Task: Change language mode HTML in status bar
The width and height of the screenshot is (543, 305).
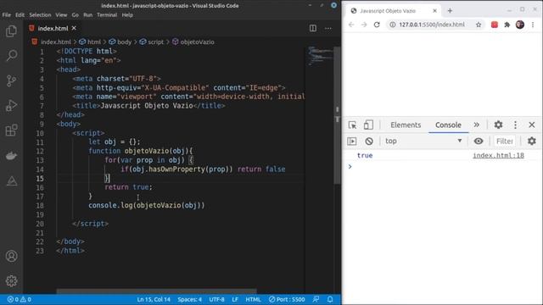Action: tap(253, 299)
